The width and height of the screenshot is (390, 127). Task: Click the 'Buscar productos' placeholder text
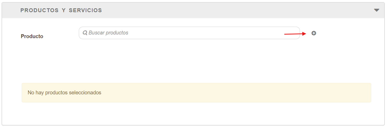coord(108,33)
